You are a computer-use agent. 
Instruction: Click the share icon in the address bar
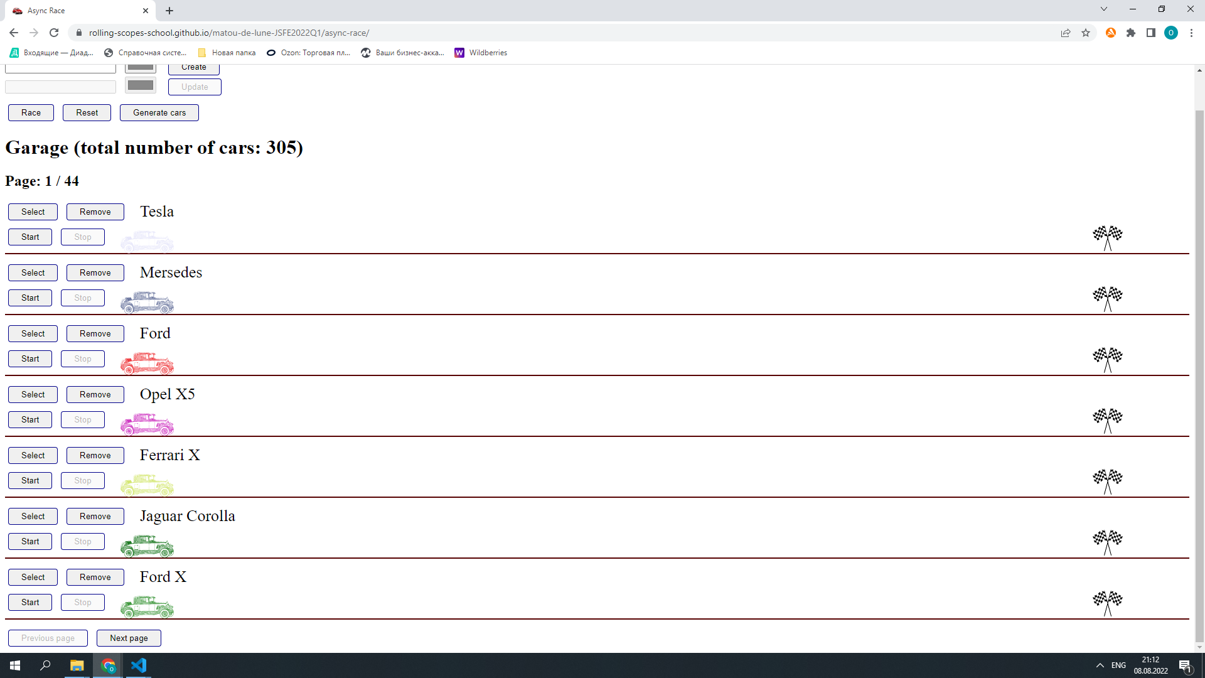click(1065, 33)
